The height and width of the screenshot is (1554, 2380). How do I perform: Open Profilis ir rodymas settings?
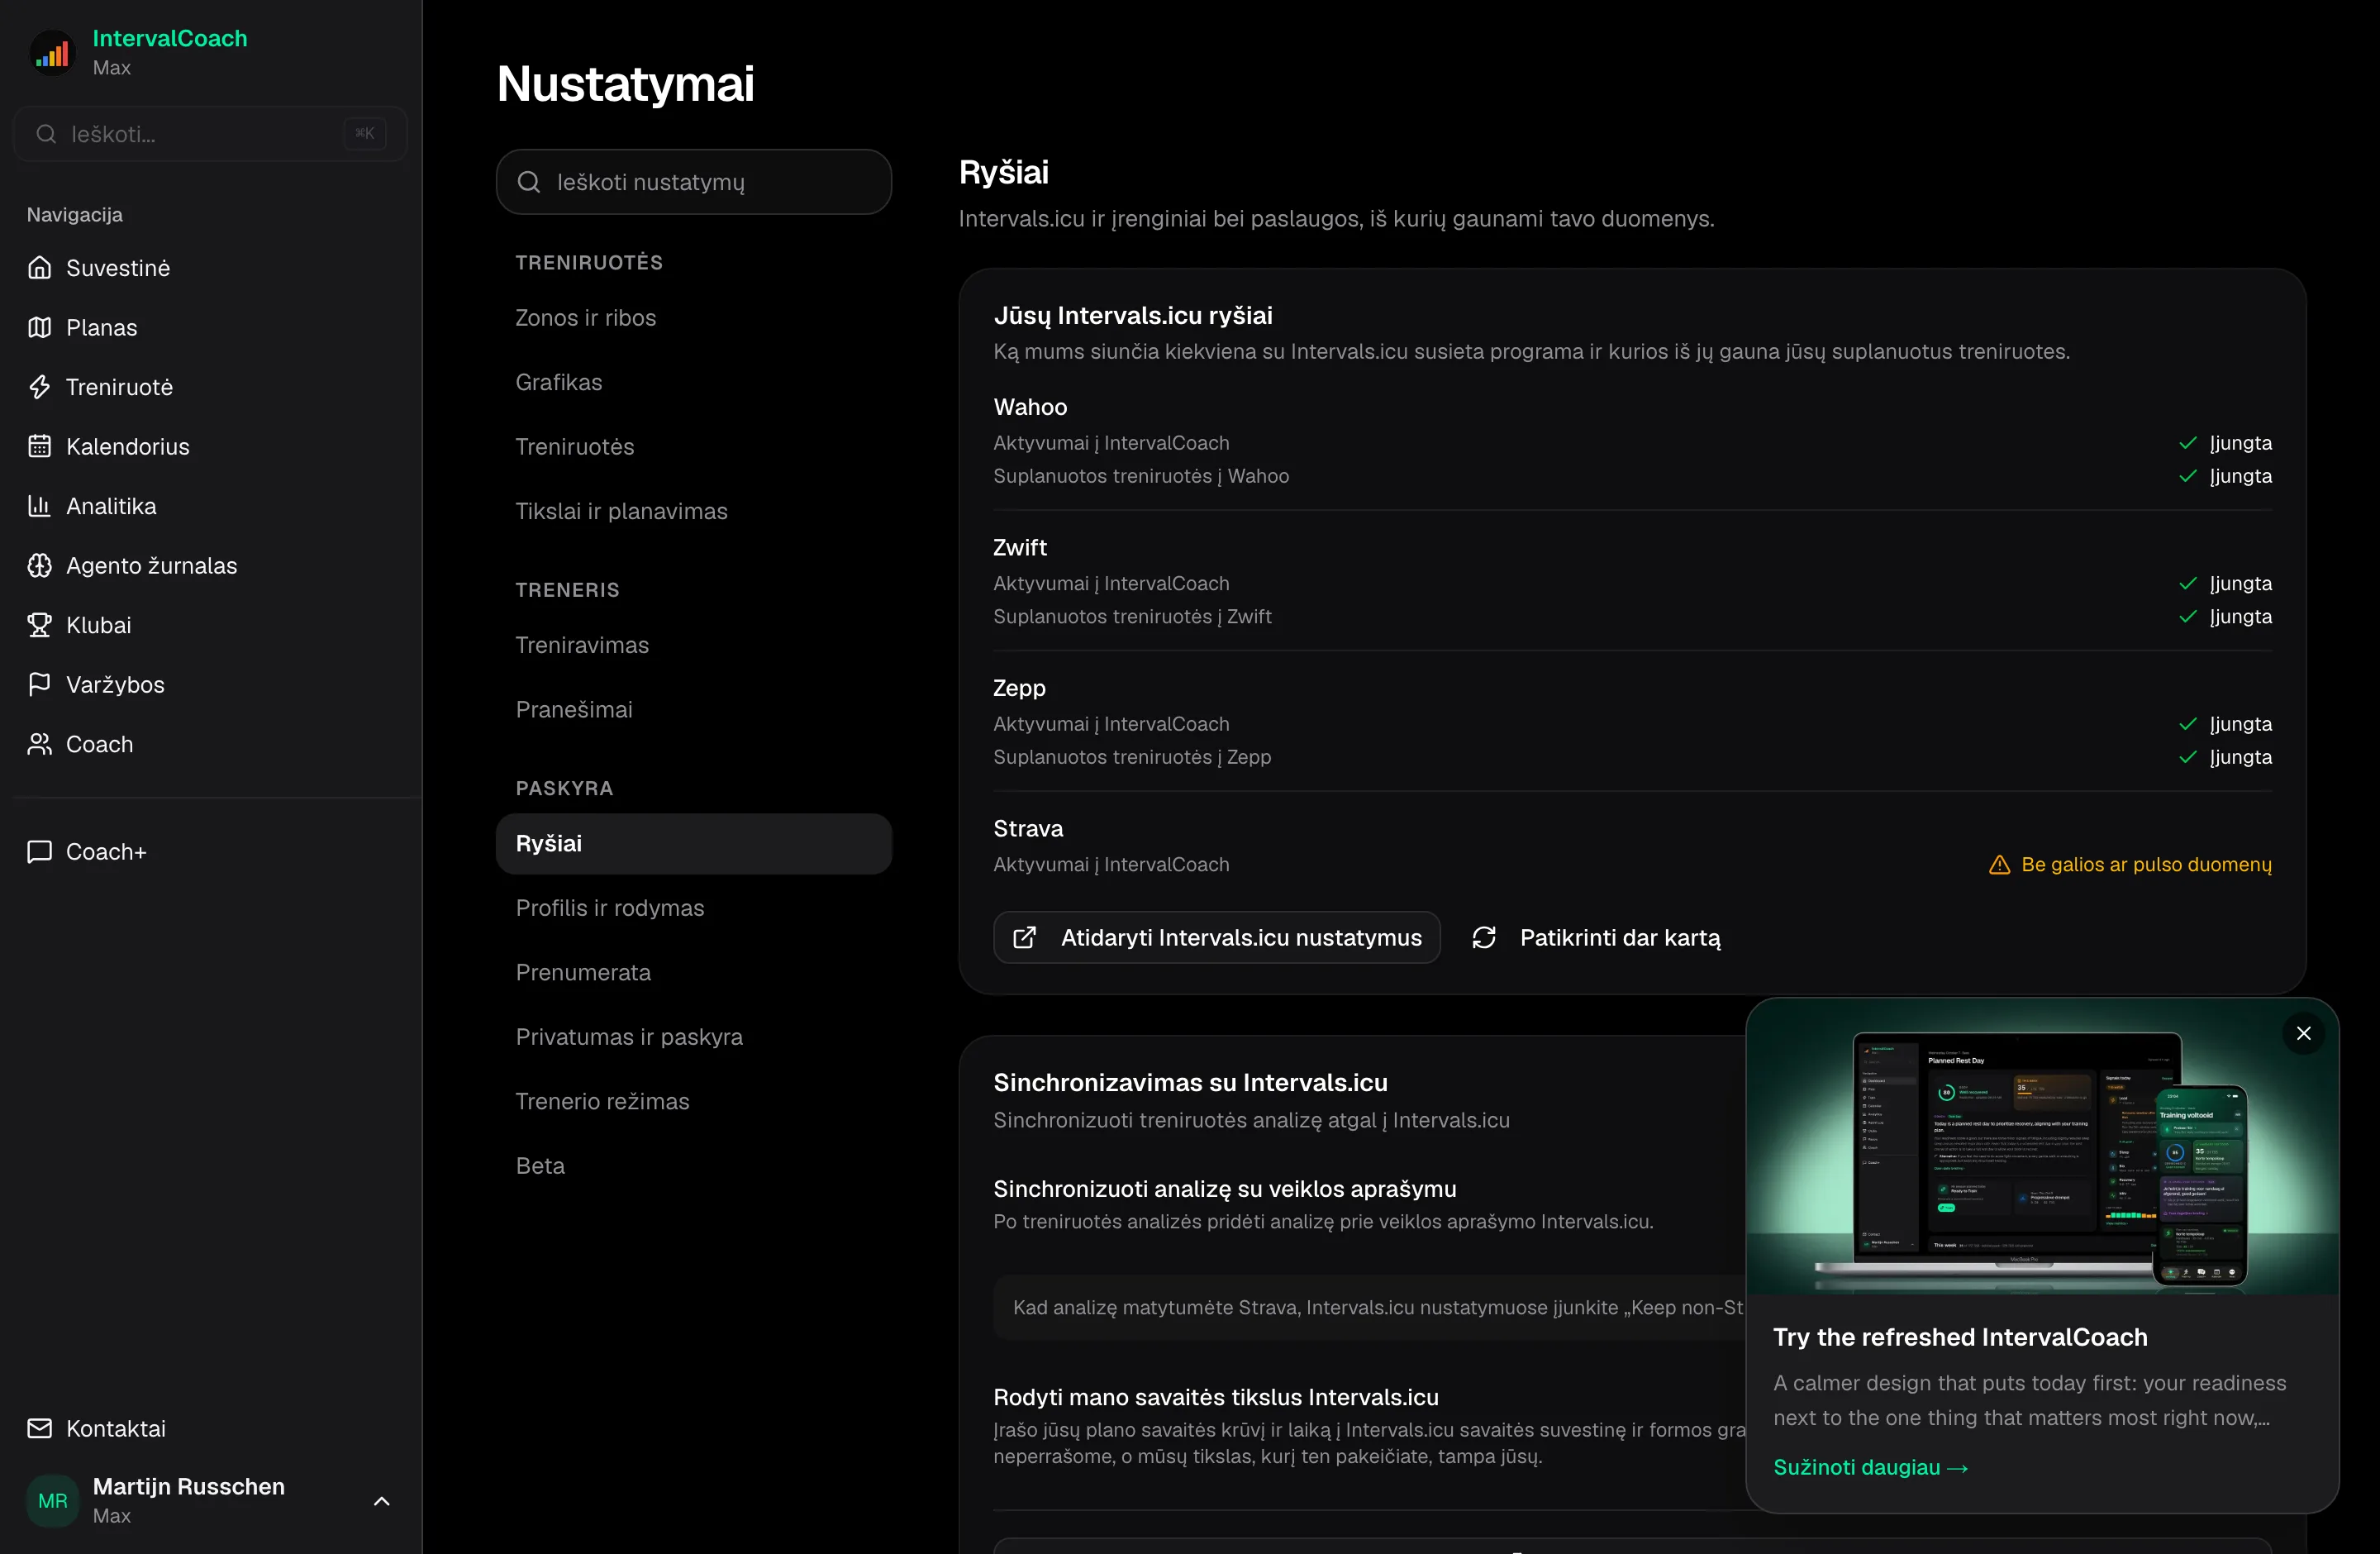pyautogui.click(x=693, y=908)
